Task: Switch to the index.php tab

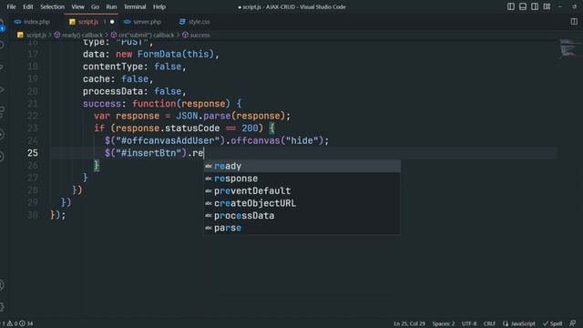Action: [x=36, y=22]
